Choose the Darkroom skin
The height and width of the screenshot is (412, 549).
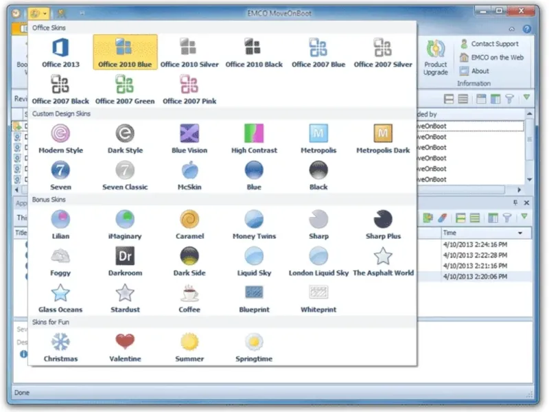125,261
